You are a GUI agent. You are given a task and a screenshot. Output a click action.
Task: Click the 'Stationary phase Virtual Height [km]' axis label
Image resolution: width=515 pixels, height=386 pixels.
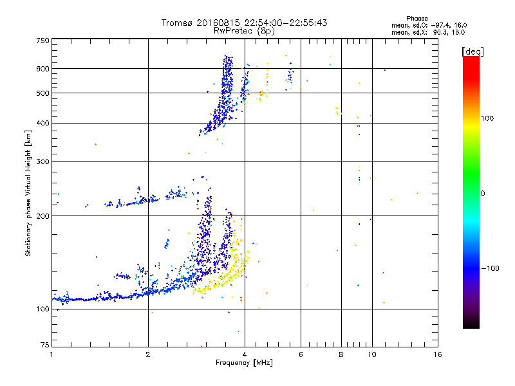[x=28, y=193]
